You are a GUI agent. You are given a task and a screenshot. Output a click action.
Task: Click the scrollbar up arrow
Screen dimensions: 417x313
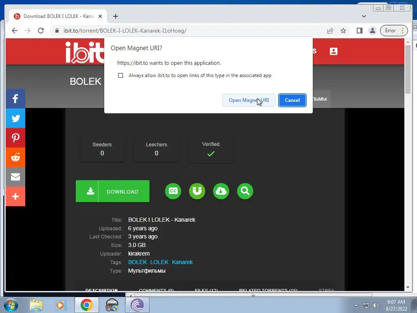coord(408,42)
